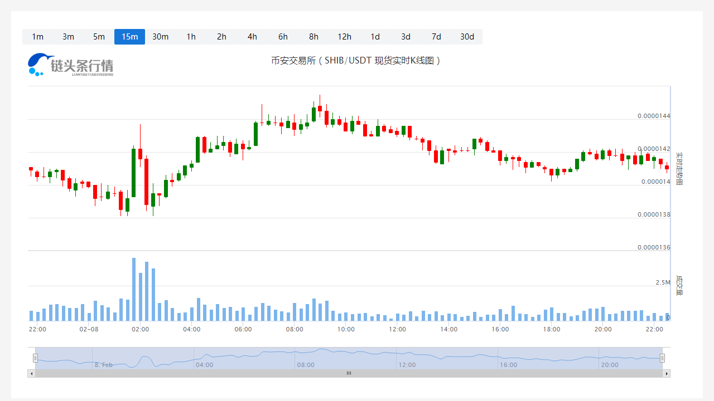The height and width of the screenshot is (401, 714).
Task: Switch to the 1d daily view
Action: click(375, 37)
